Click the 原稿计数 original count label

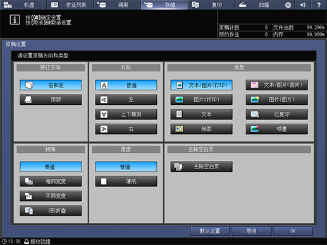(x=229, y=28)
